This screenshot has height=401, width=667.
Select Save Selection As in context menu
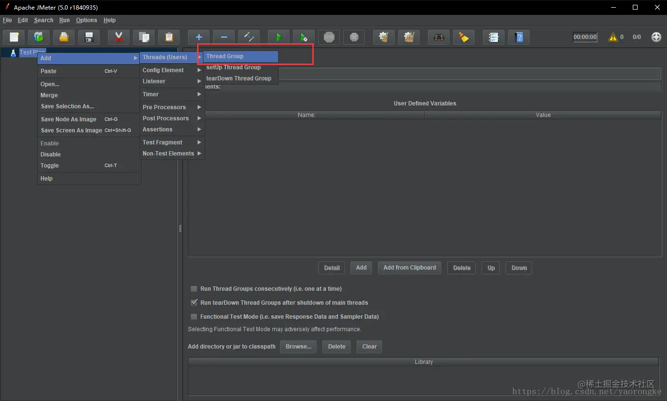(x=89, y=106)
